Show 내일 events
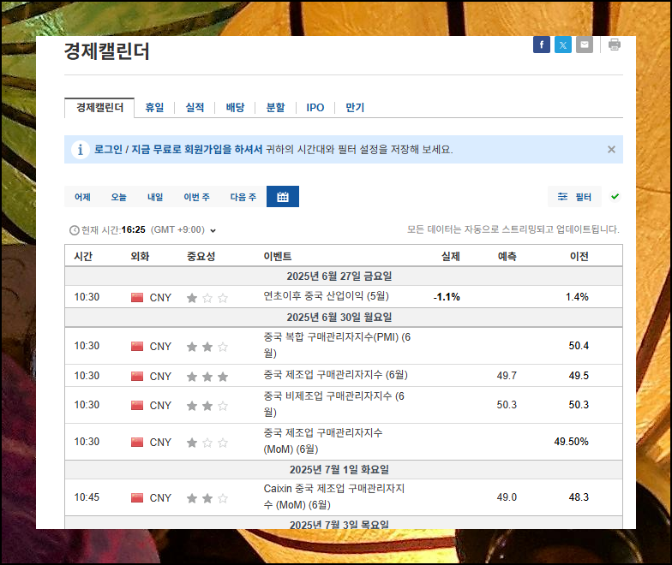This screenshot has width=672, height=565. click(155, 197)
